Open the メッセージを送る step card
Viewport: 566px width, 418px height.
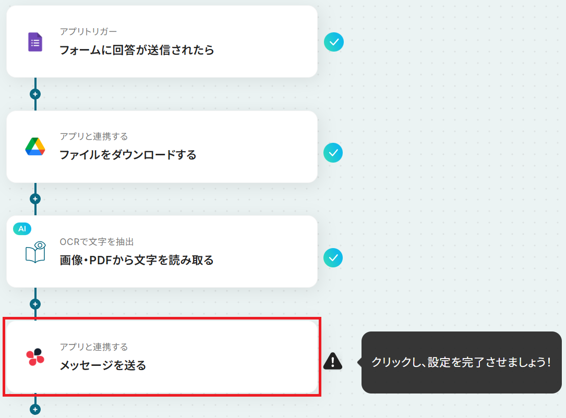pyautogui.click(x=162, y=356)
